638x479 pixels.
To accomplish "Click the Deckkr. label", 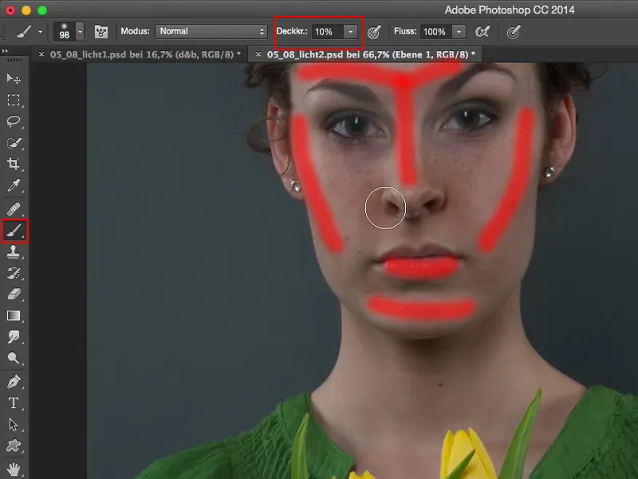I will [x=292, y=31].
